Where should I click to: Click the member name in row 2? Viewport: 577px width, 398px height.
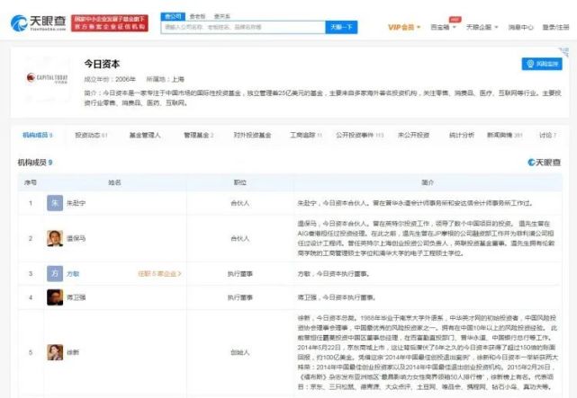coord(76,238)
